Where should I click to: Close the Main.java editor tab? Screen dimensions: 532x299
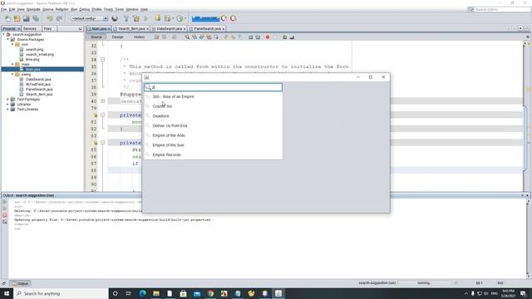click(109, 29)
